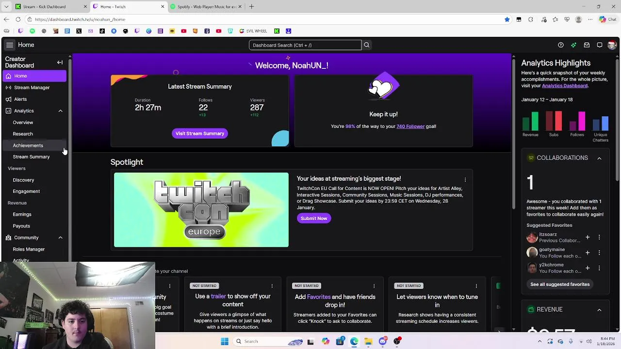Collapse the Community section in sidebar

[x=61, y=238]
